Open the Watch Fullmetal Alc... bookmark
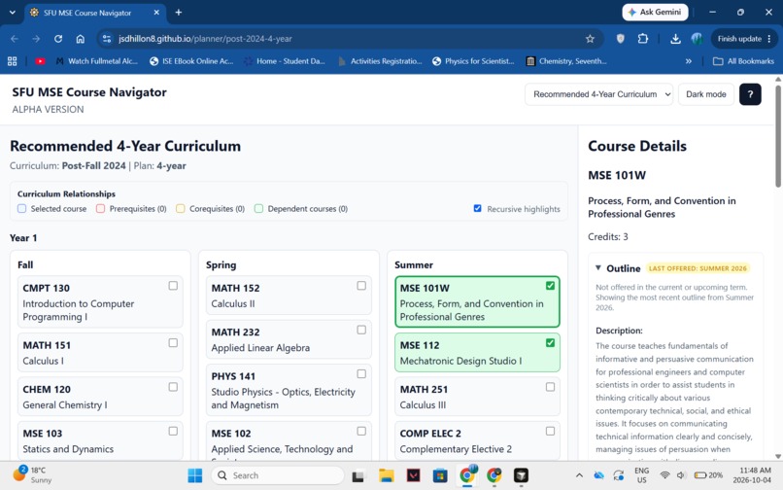This screenshot has height=490, width=783. [x=96, y=61]
